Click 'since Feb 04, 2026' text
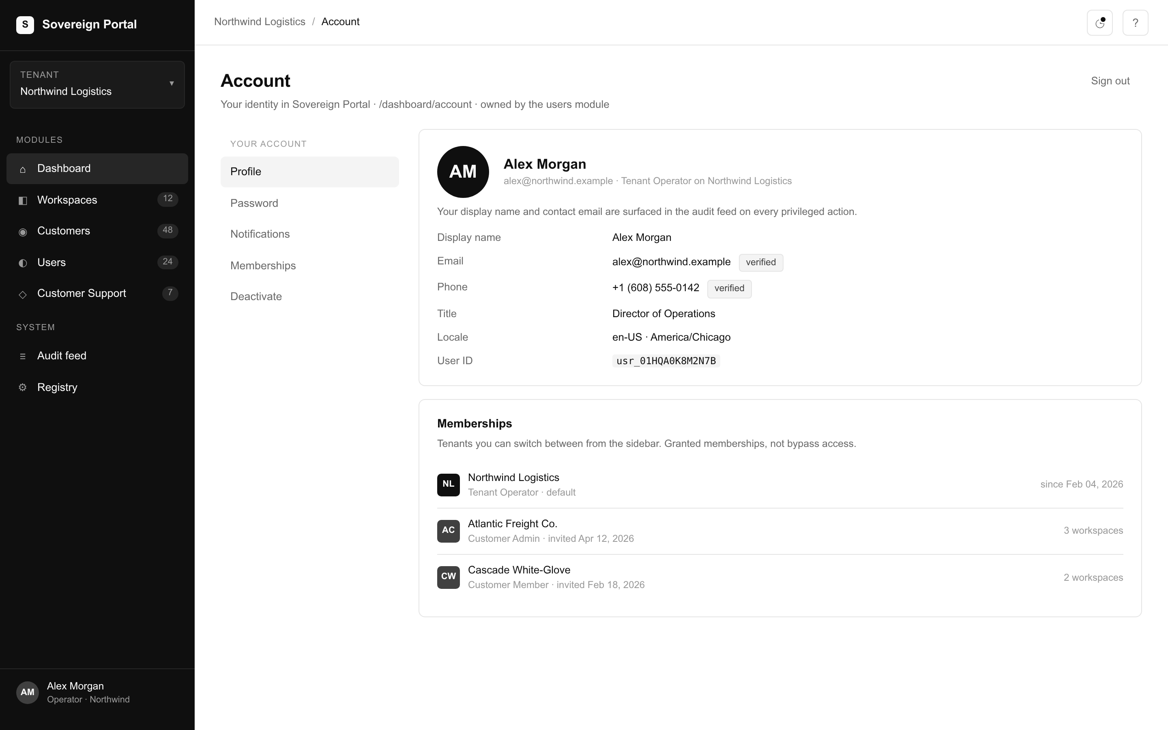 tap(1082, 484)
